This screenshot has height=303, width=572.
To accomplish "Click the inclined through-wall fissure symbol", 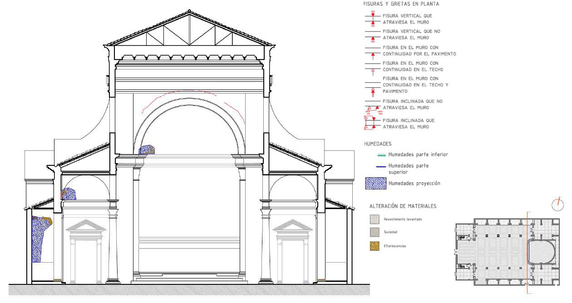I will (373, 122).
